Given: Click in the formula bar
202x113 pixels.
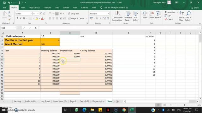Looking at the screenshot, I should pos(119,28).
